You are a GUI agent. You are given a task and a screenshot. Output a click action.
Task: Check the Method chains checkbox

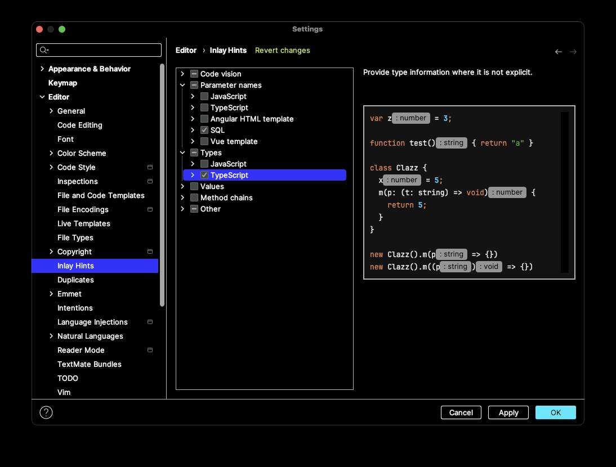(x=194, y=198)
